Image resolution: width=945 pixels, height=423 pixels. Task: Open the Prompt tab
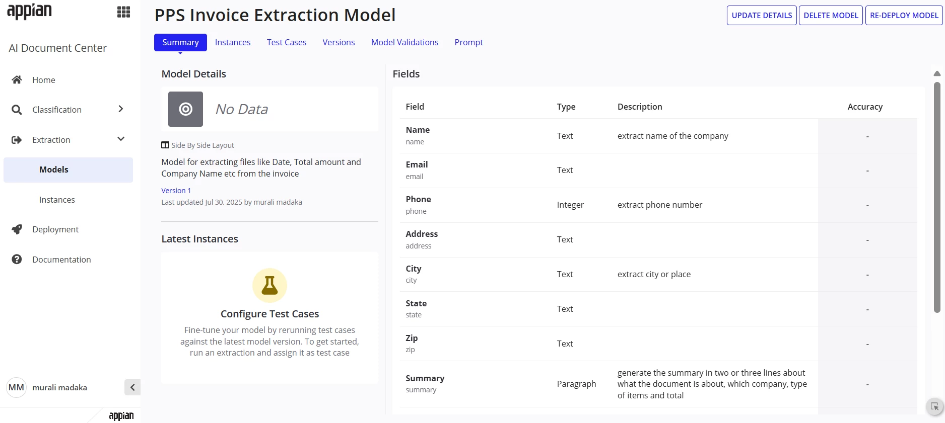click(469, 42)
